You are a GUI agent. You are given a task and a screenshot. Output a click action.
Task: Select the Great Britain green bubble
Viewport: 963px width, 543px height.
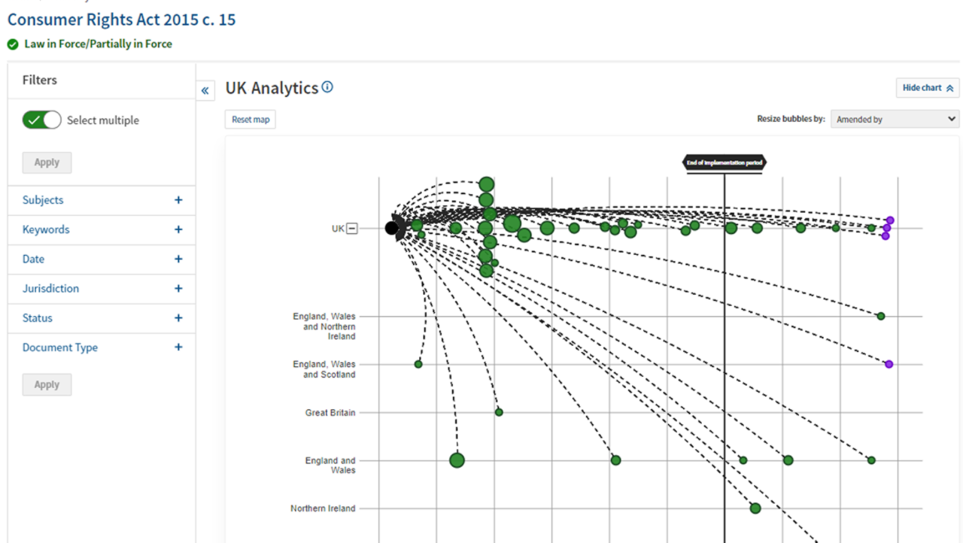pyautogui.click(x=499, y=412)
